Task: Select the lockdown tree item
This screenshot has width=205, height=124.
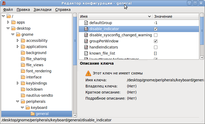Action: click(34, 89)
